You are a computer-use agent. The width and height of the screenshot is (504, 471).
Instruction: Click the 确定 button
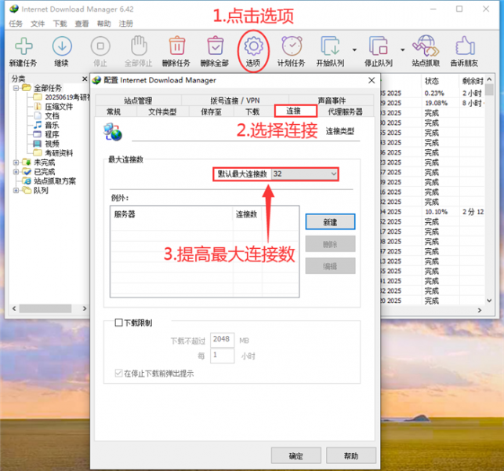click(296, 455)
